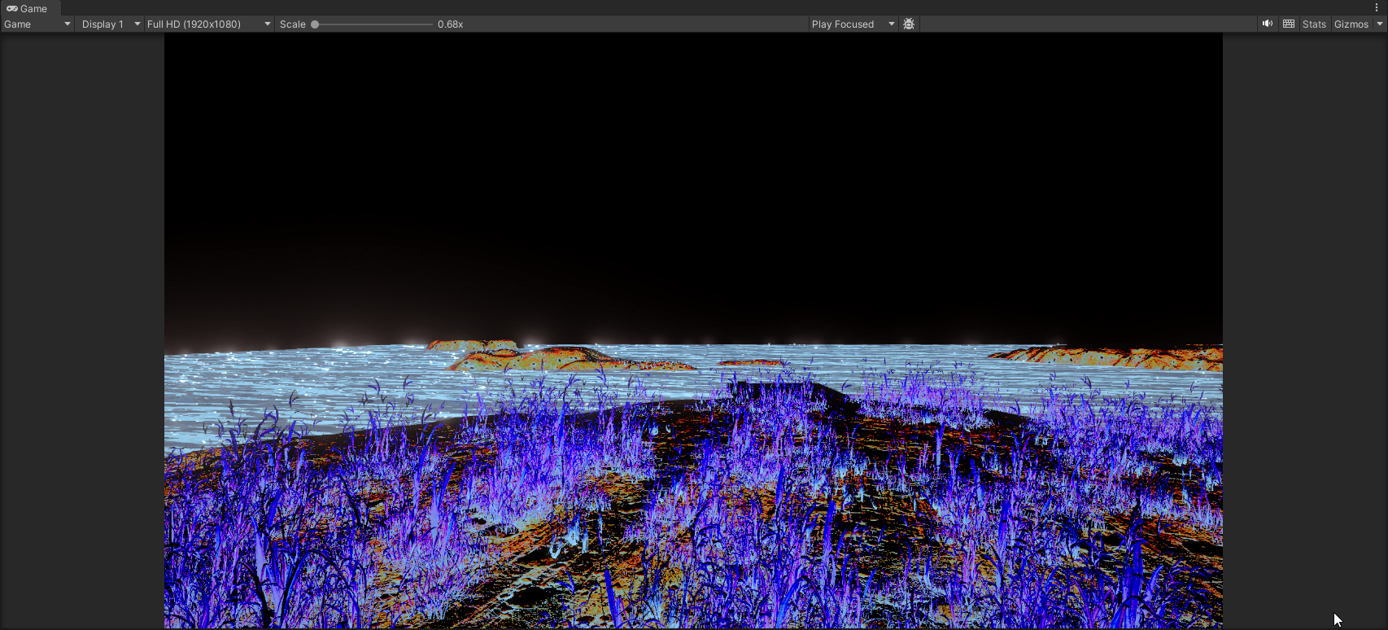Mute audio with the speaker icon
The width and height of the screenshot is (1388, 630).
[x=1268, y=24]
